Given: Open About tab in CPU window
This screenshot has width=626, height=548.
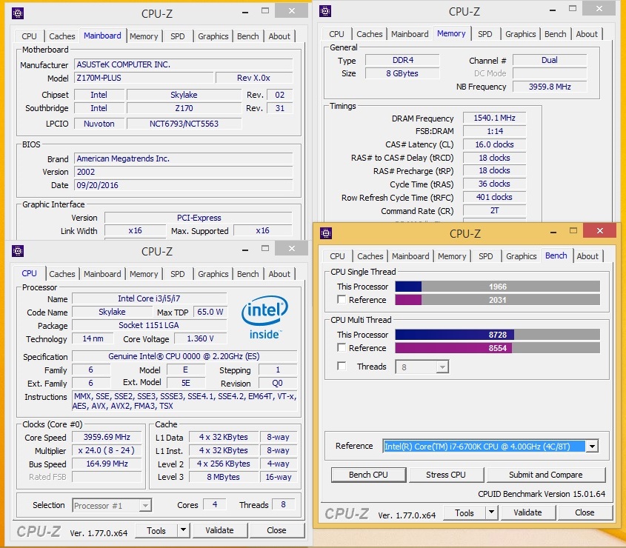Looking at the screenshot, I should point(279,274).
